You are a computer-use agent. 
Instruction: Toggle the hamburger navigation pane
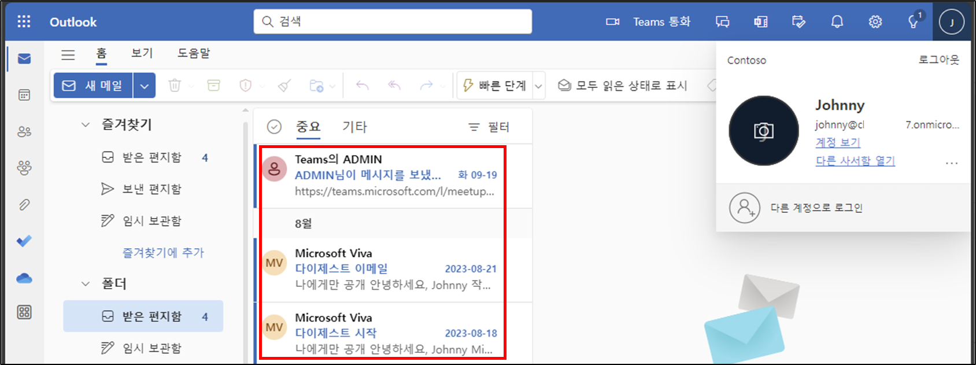[x=68, y=55]
